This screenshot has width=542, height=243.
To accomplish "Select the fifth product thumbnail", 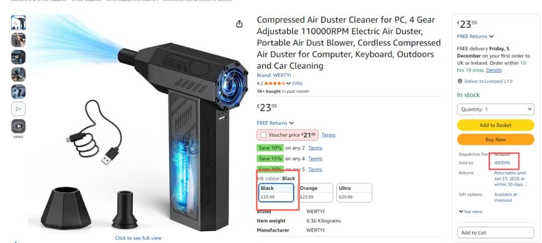I will (x=18, y=92).
